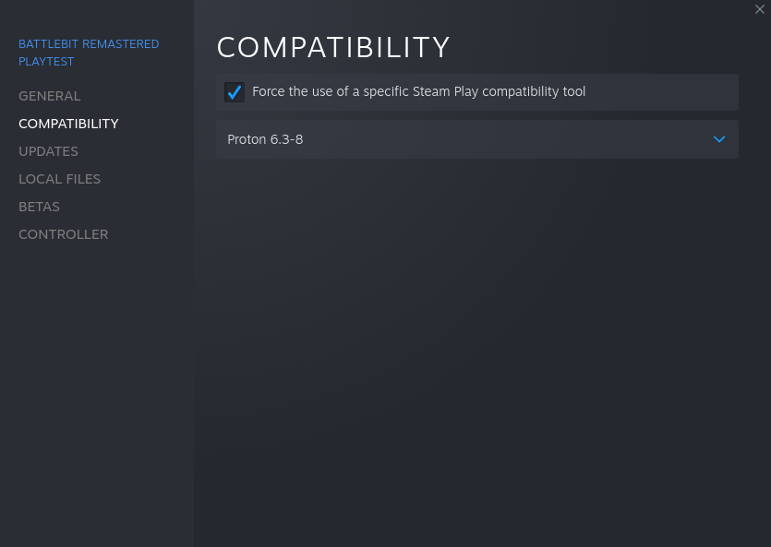Open the General settings tab
Image resolution: width=771 pixels, height=547 pixels.
50,96
